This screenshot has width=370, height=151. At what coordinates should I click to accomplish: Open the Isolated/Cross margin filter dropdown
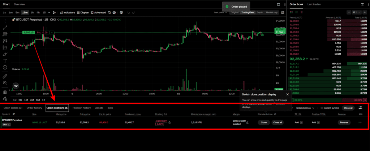coord(305,108)
